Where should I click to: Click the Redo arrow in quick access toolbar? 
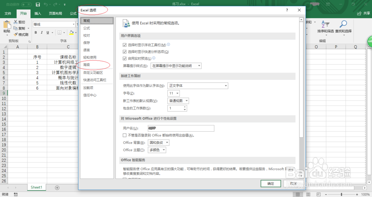tap(55, 4)
